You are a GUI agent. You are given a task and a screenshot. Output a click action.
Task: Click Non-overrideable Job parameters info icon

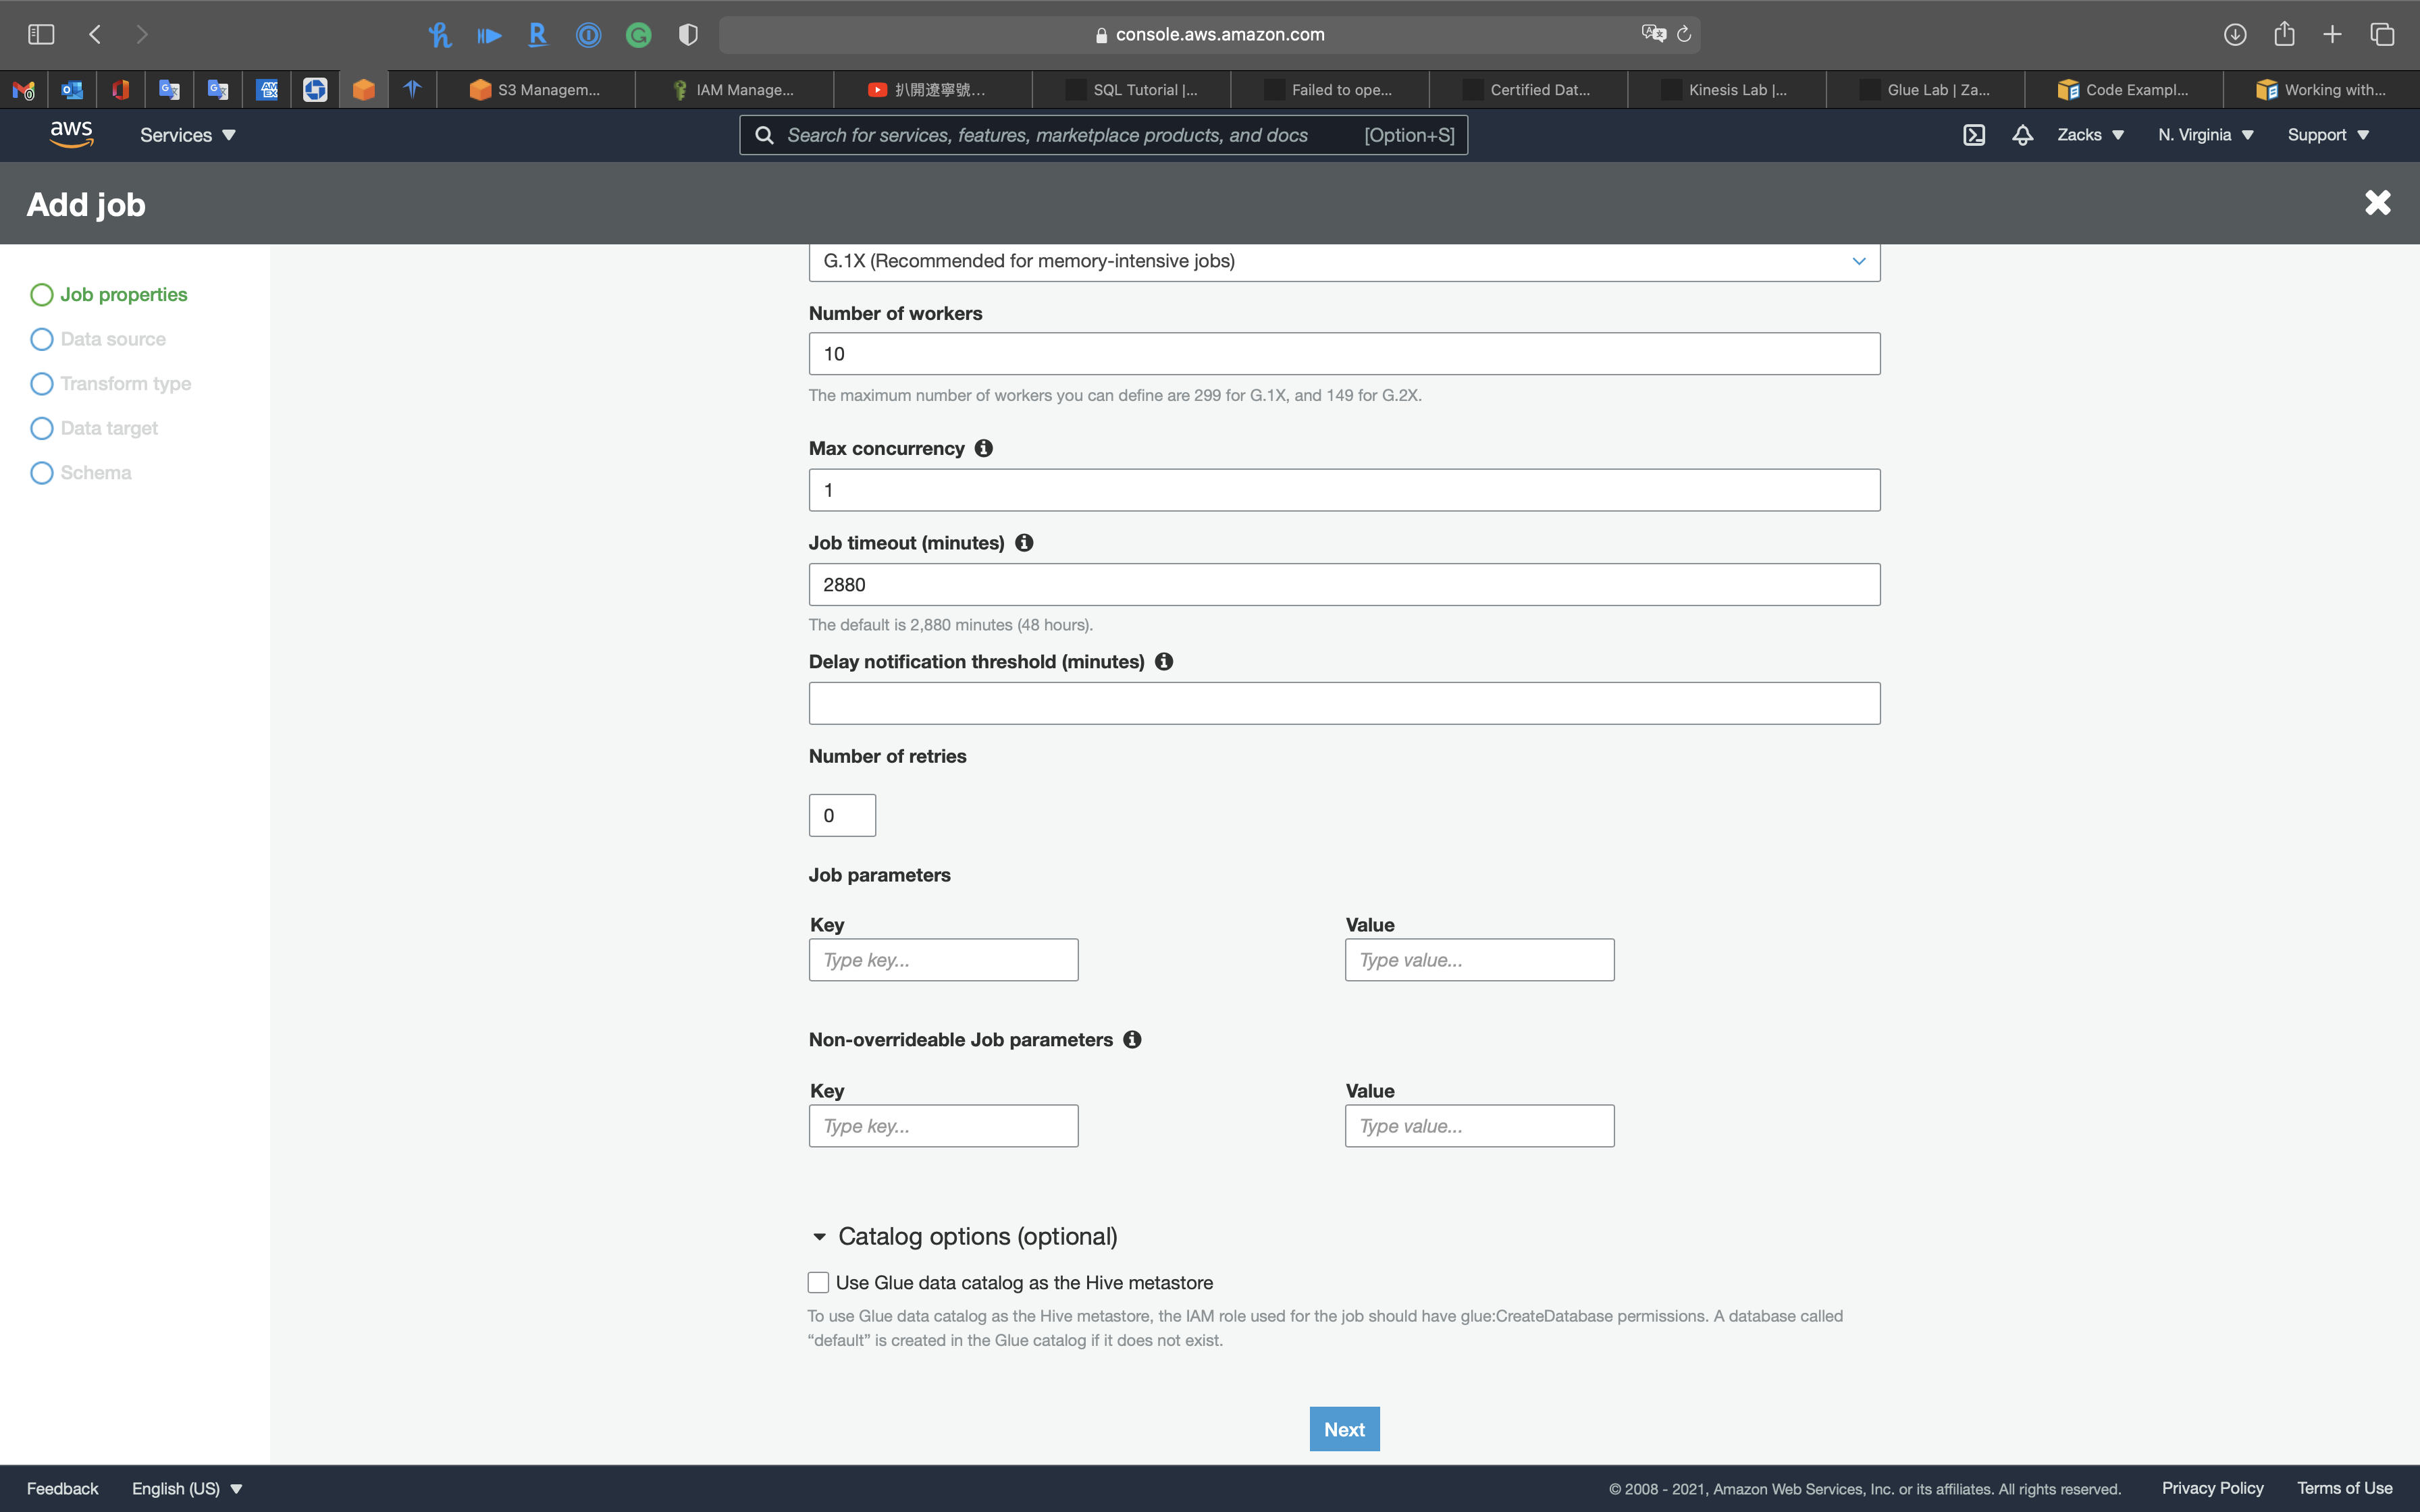[x=1132, y=1040]
